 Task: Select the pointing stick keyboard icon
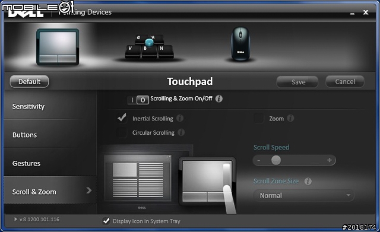click(149, 47)
